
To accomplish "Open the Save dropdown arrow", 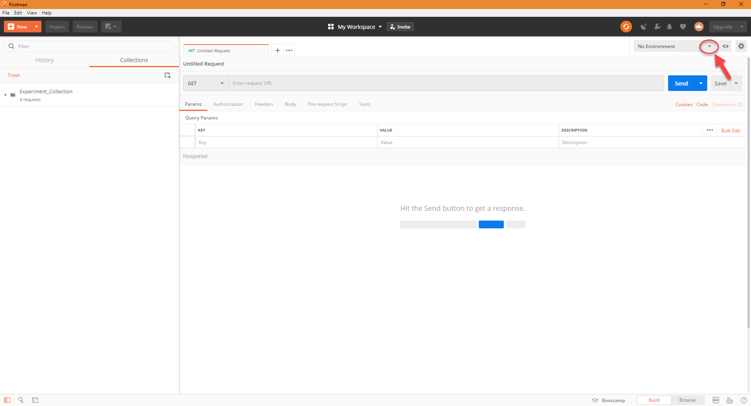I will (736, 83).
